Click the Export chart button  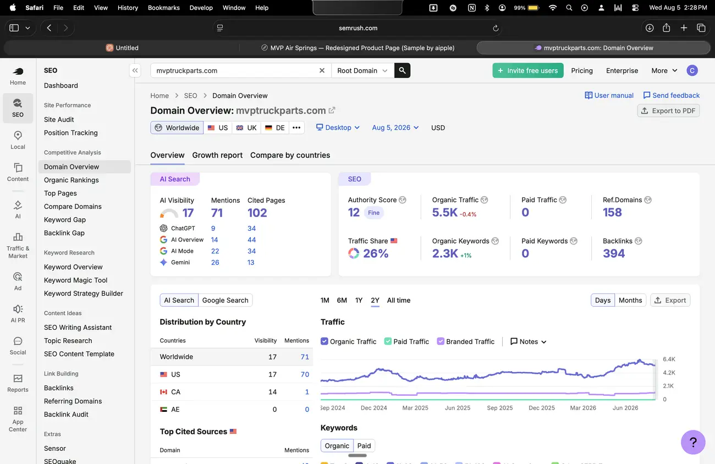670,300
